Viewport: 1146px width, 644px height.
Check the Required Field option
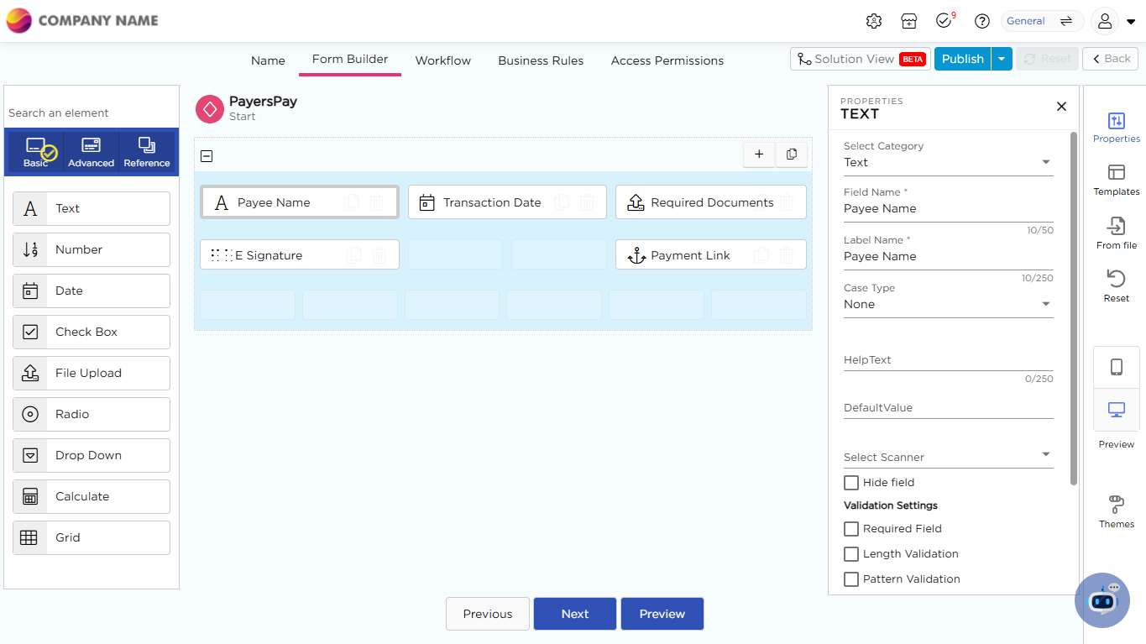(851, 529)
